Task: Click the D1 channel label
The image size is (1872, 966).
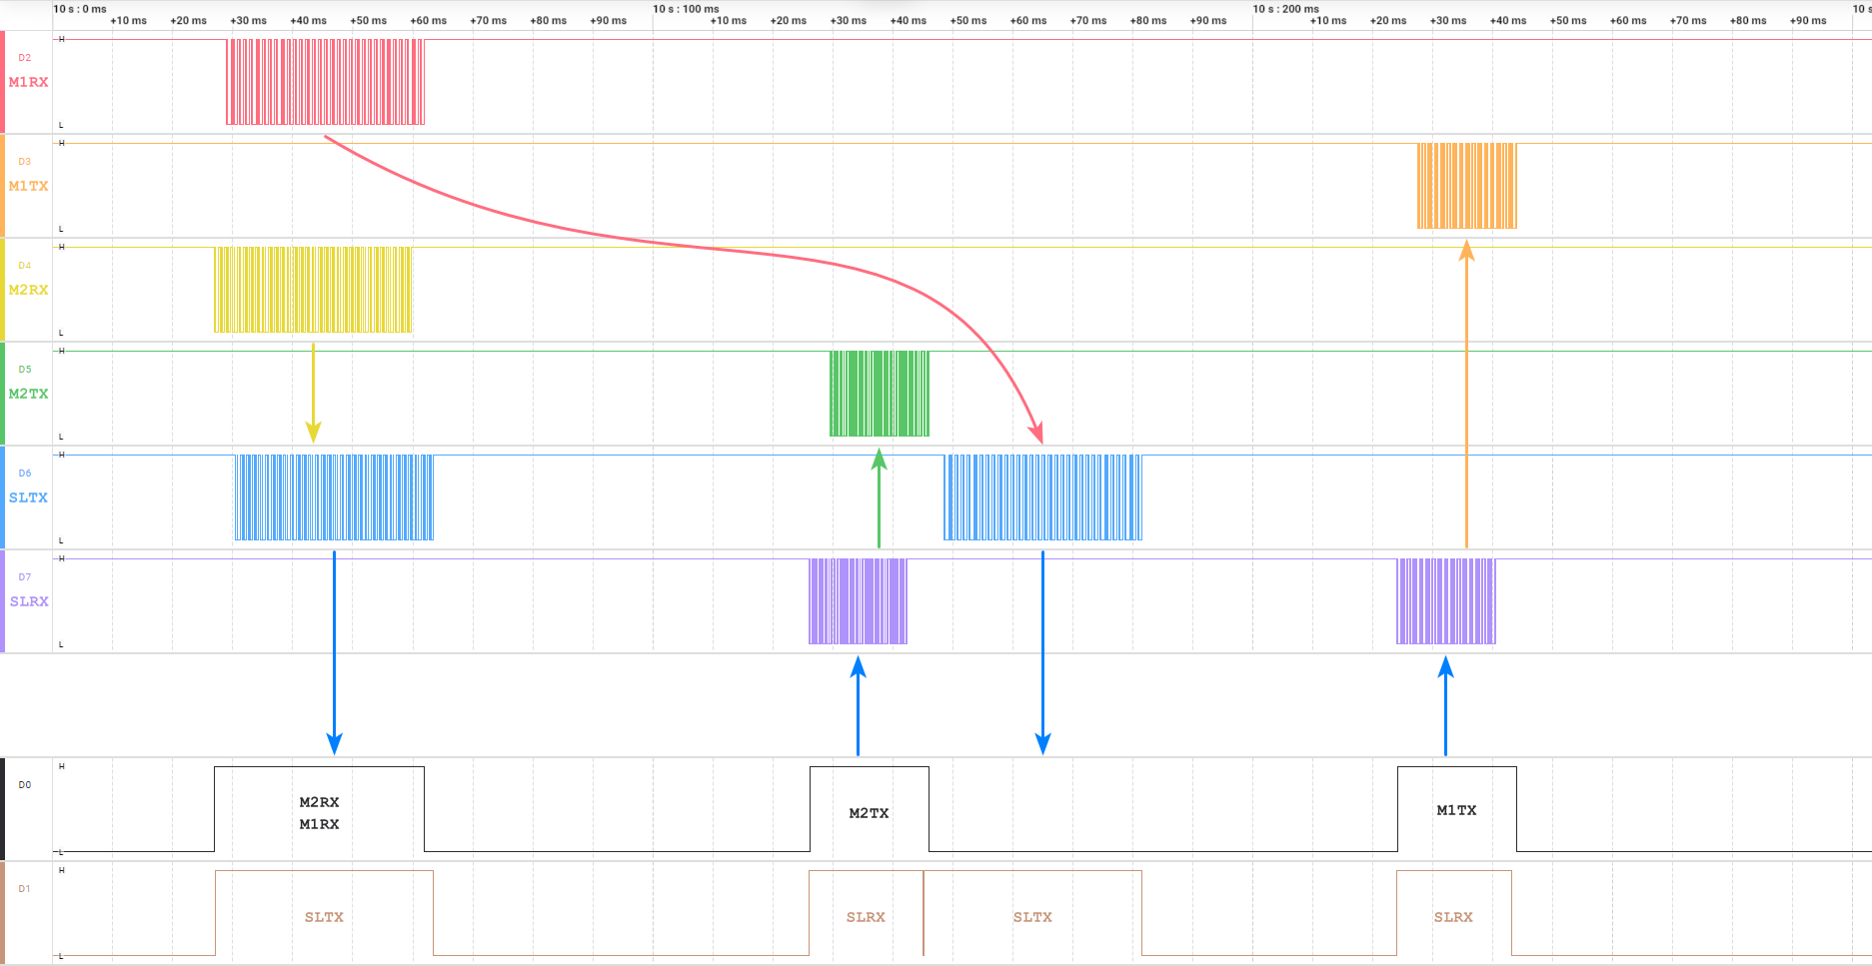Action: click(25, 889)
